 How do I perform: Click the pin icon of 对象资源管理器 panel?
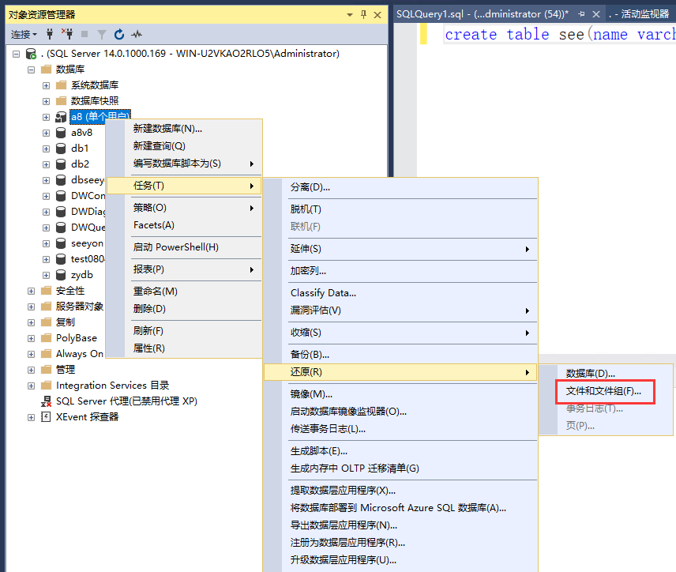(x=363, y=14)
